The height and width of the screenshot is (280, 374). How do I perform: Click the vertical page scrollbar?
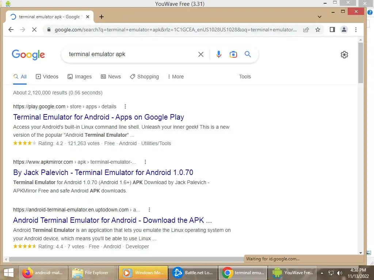(360, 63)
